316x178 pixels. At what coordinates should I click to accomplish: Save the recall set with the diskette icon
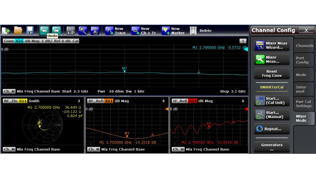(30, 30)
